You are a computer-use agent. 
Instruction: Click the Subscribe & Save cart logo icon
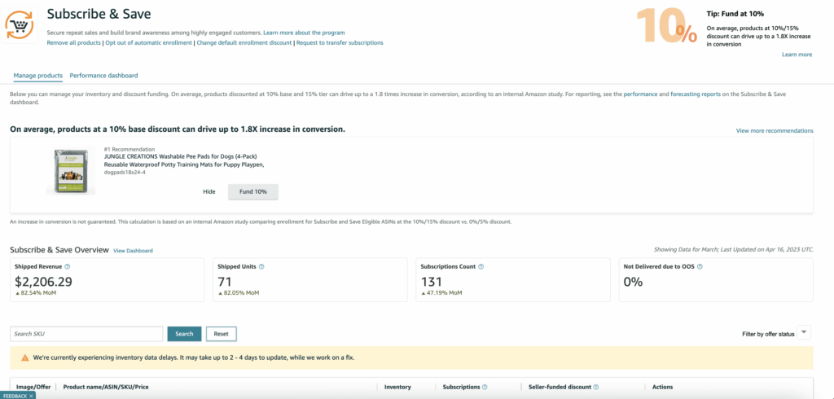pos(20,25)
